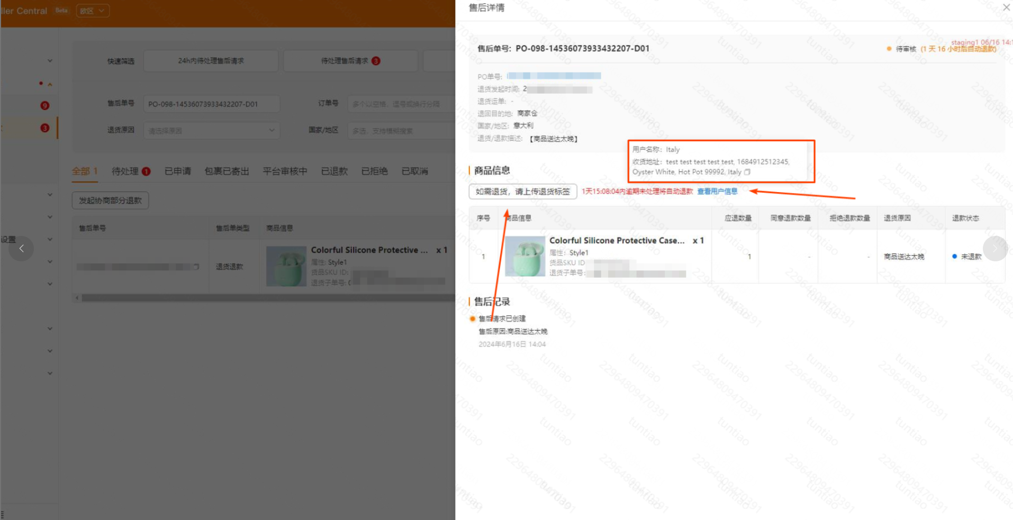Screen dimensions: 1013x520
Task: Collapse the left sidebar with the arrow icon
Action: coord(21,248)
